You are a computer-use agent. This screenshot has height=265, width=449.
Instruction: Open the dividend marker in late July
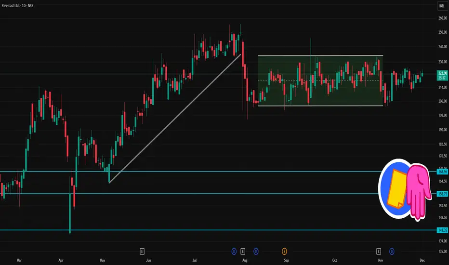coord(234,252)
